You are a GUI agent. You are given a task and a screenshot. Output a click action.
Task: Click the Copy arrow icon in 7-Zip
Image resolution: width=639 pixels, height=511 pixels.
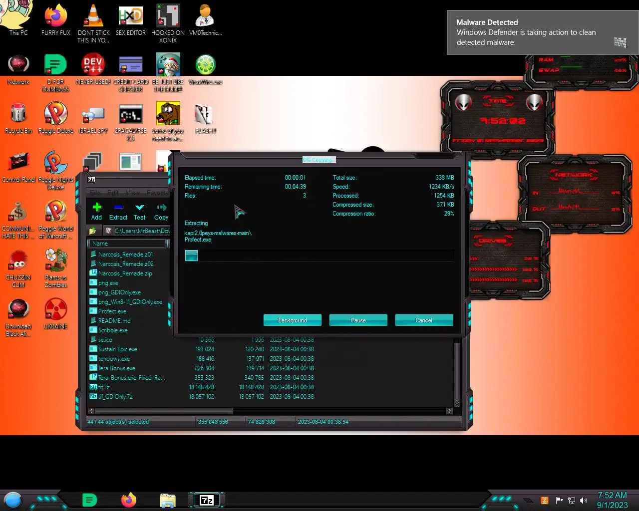coord(161,211)
